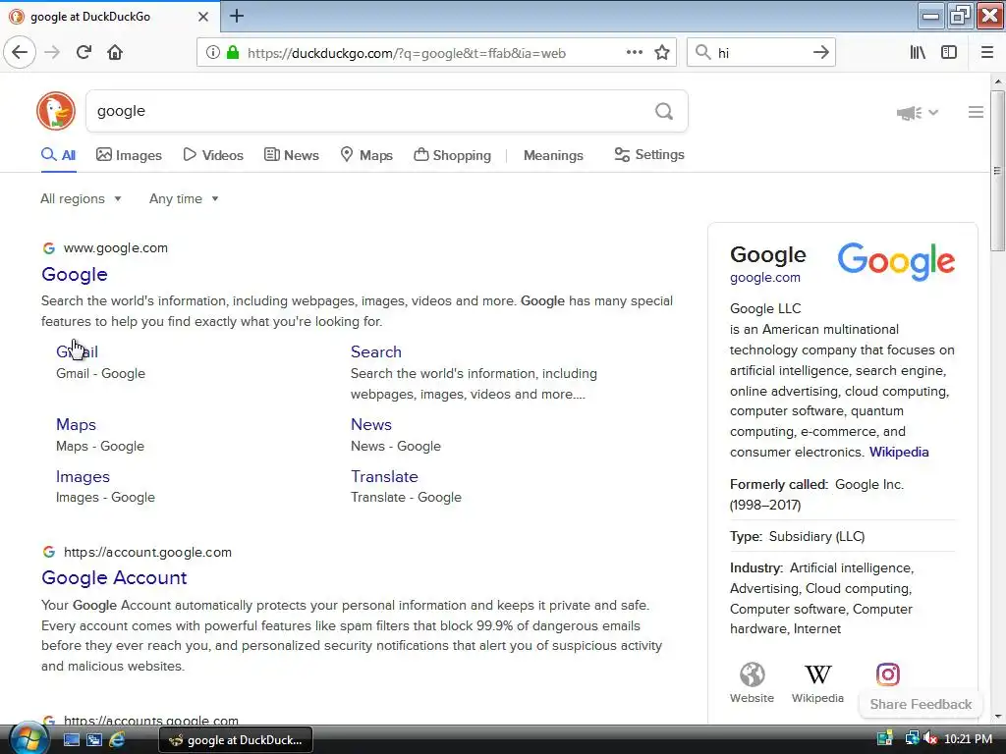Open a new browser tab

[x=237, y=16]
